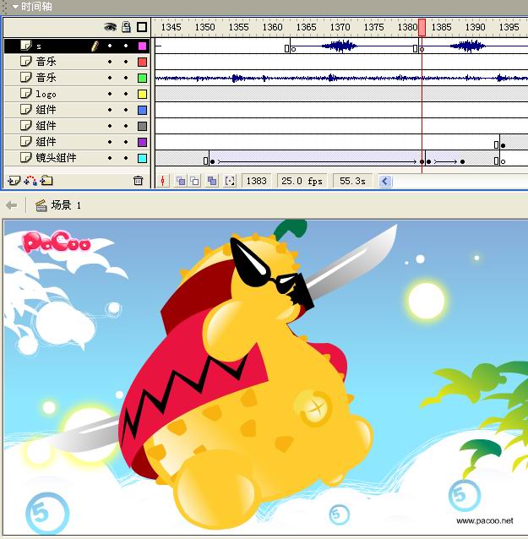Screen dimensions: 528x539
Task: Click the purple swatch of the third 组件 layer
Action: [142, 142]
